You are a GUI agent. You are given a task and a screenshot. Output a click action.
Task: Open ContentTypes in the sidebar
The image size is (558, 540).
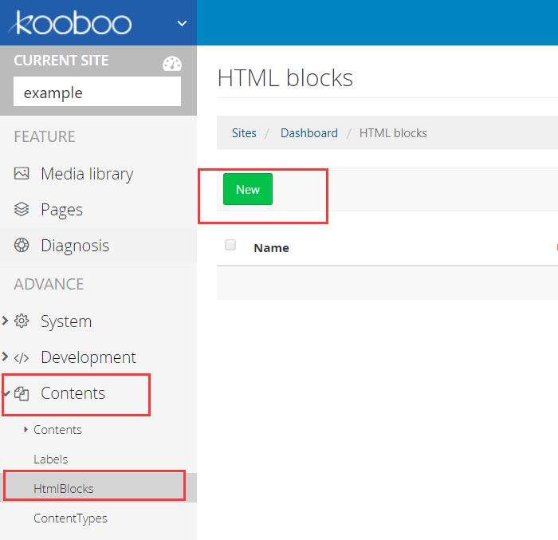(70, 518)
